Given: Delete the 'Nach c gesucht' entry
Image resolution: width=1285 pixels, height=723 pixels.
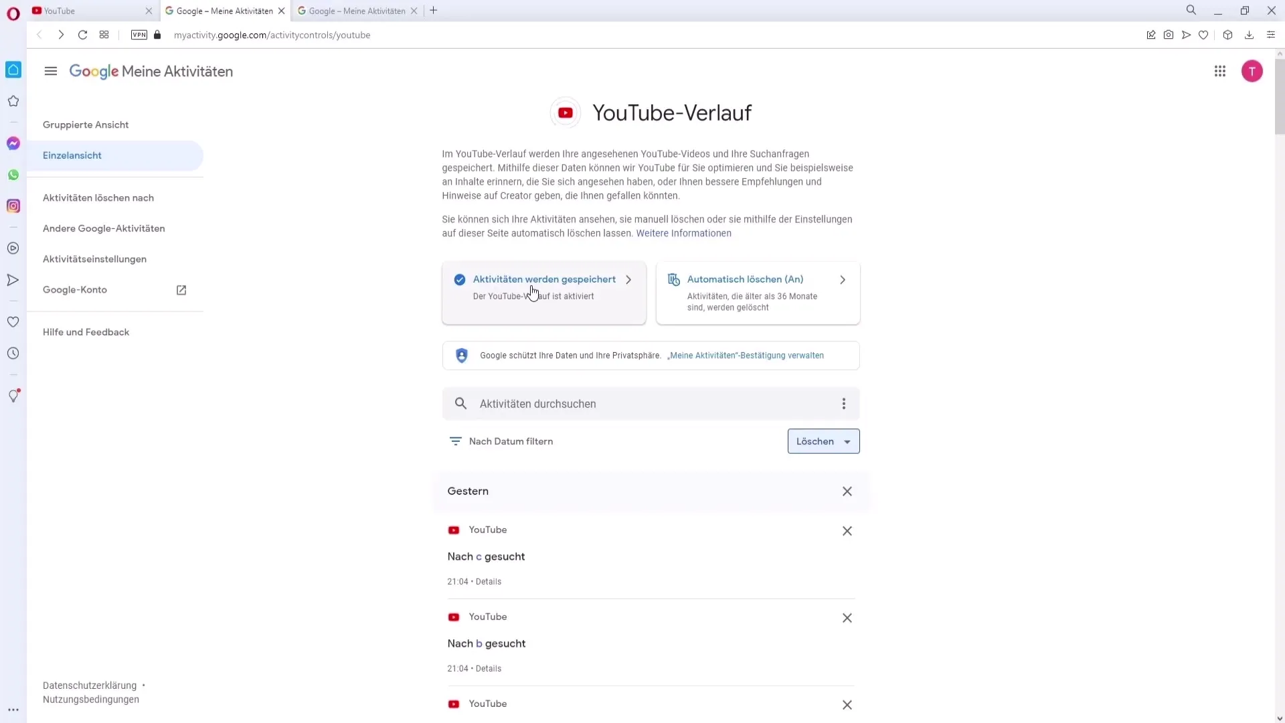Looking at the screenshot, I should [847, 531].
